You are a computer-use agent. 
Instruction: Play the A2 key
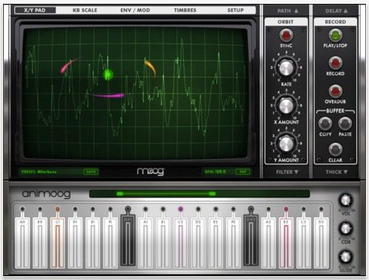click(268, 242)
